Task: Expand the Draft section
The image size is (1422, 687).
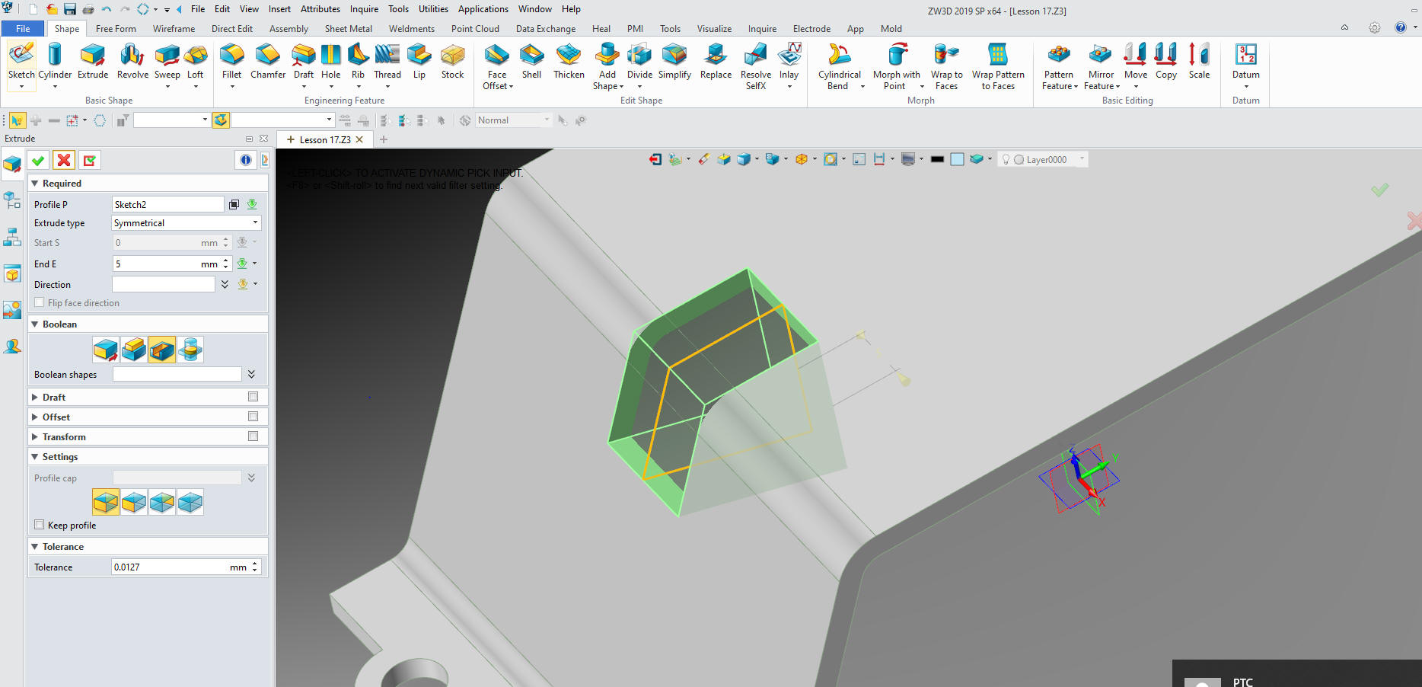Action: click(x=34, y=397)
